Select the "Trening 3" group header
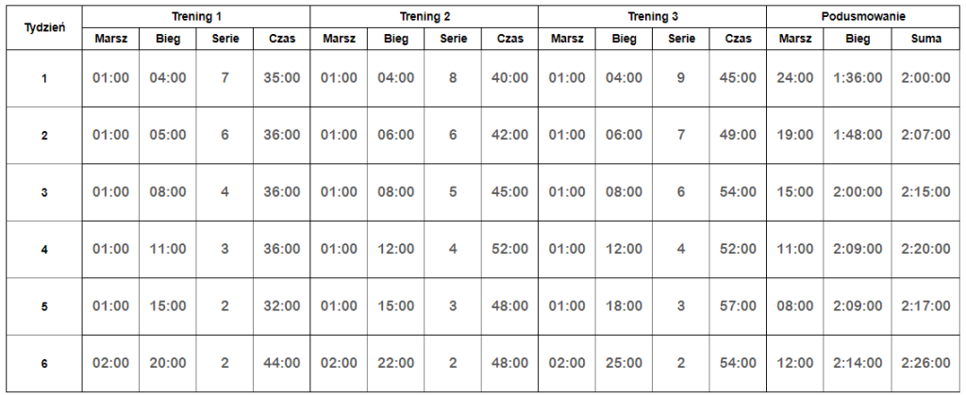966x395 pixels. coord(652,17)
